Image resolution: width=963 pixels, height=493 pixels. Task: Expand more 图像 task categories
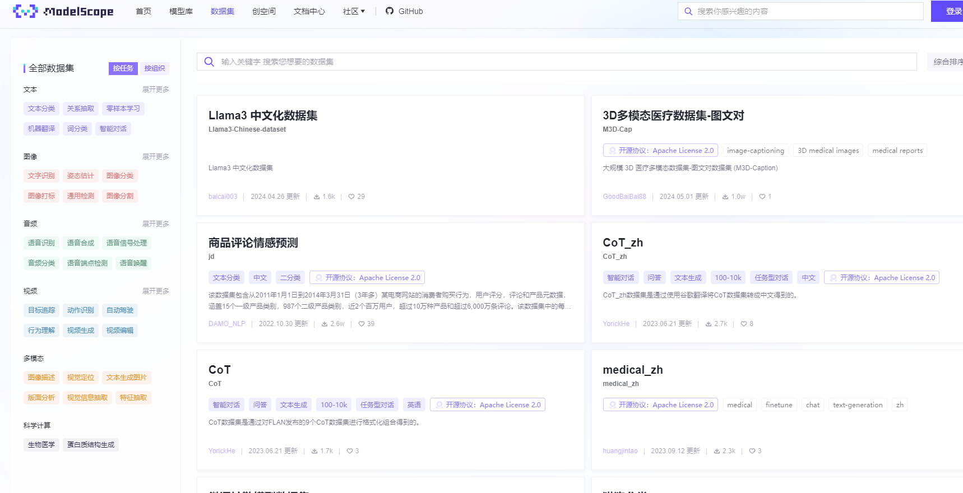click(x=156, y=157)
